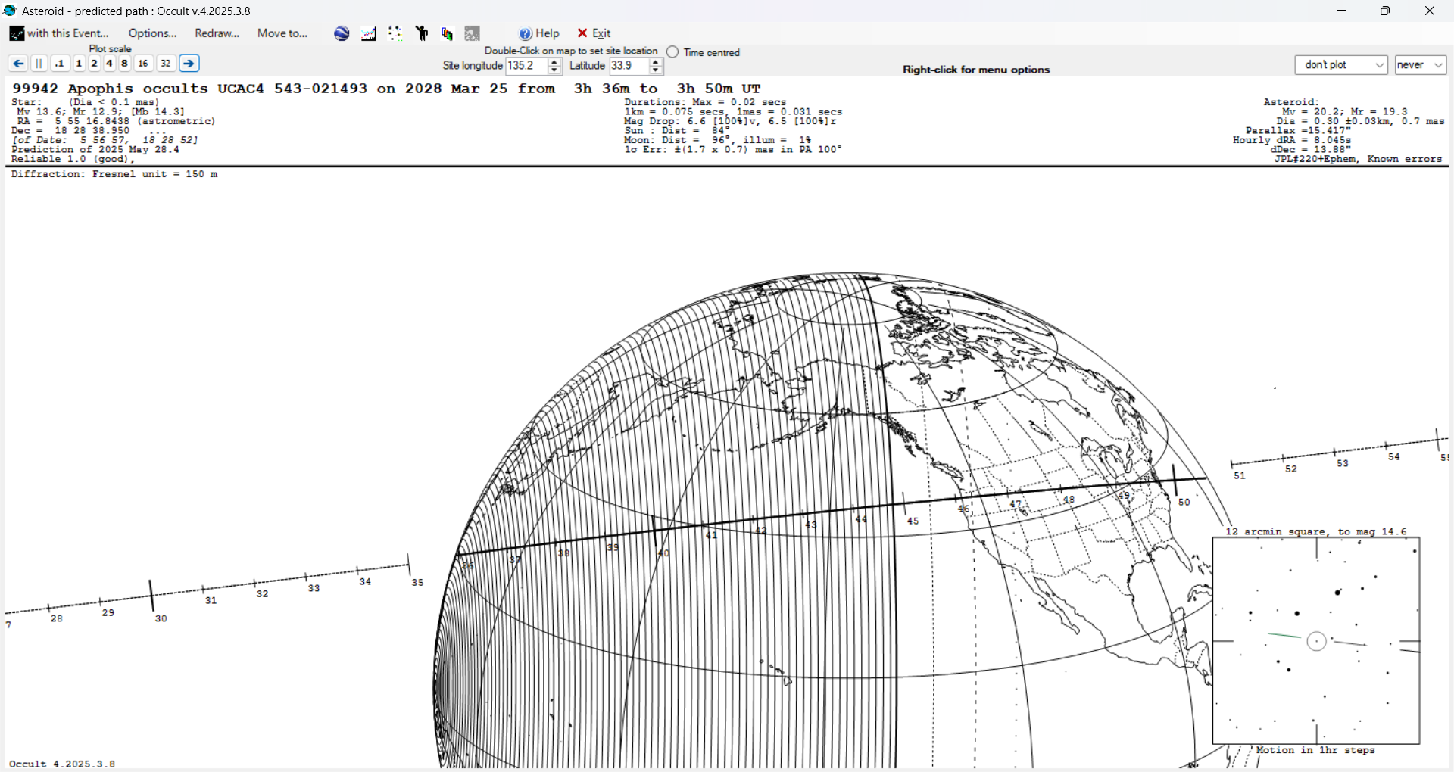This screenshot has width=1454, height=772.
Task: Click 'Double-Click on map to set site location' text
Action: click(571, 51)
